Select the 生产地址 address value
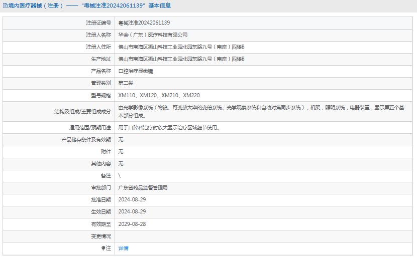This screenshot has height=259, width=417. [181, 59]
